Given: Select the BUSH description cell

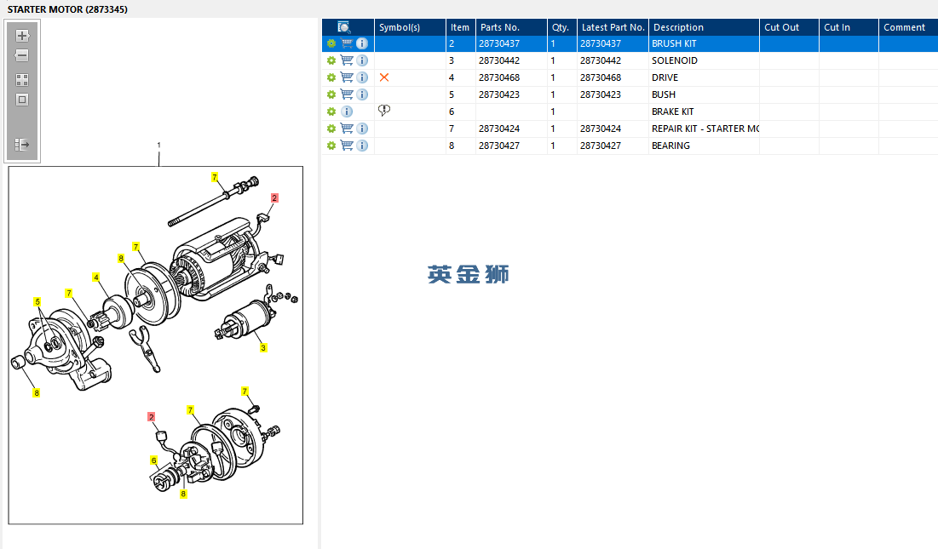Looking at the screenshot, I should pos(704,94).
